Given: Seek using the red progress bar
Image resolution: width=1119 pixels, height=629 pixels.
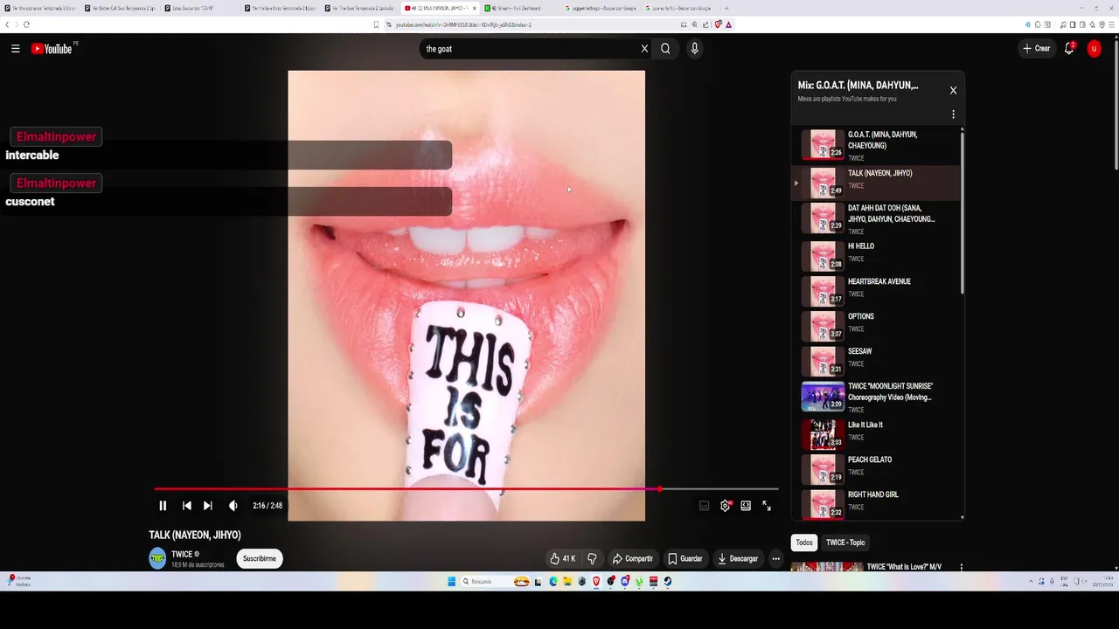Looking at the screenshot, I should coord(466,489).
